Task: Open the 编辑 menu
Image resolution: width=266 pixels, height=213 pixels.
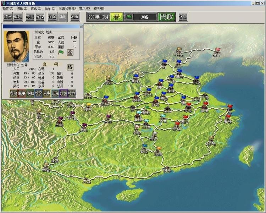Action: click(x=22, y=8)
